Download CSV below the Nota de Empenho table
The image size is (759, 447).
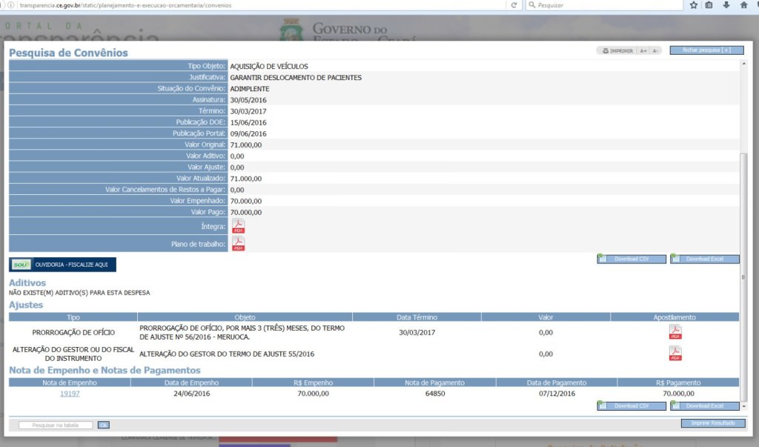coord(631,405)
